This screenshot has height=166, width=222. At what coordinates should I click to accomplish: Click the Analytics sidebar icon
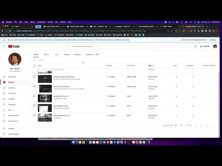coord(4,88)
